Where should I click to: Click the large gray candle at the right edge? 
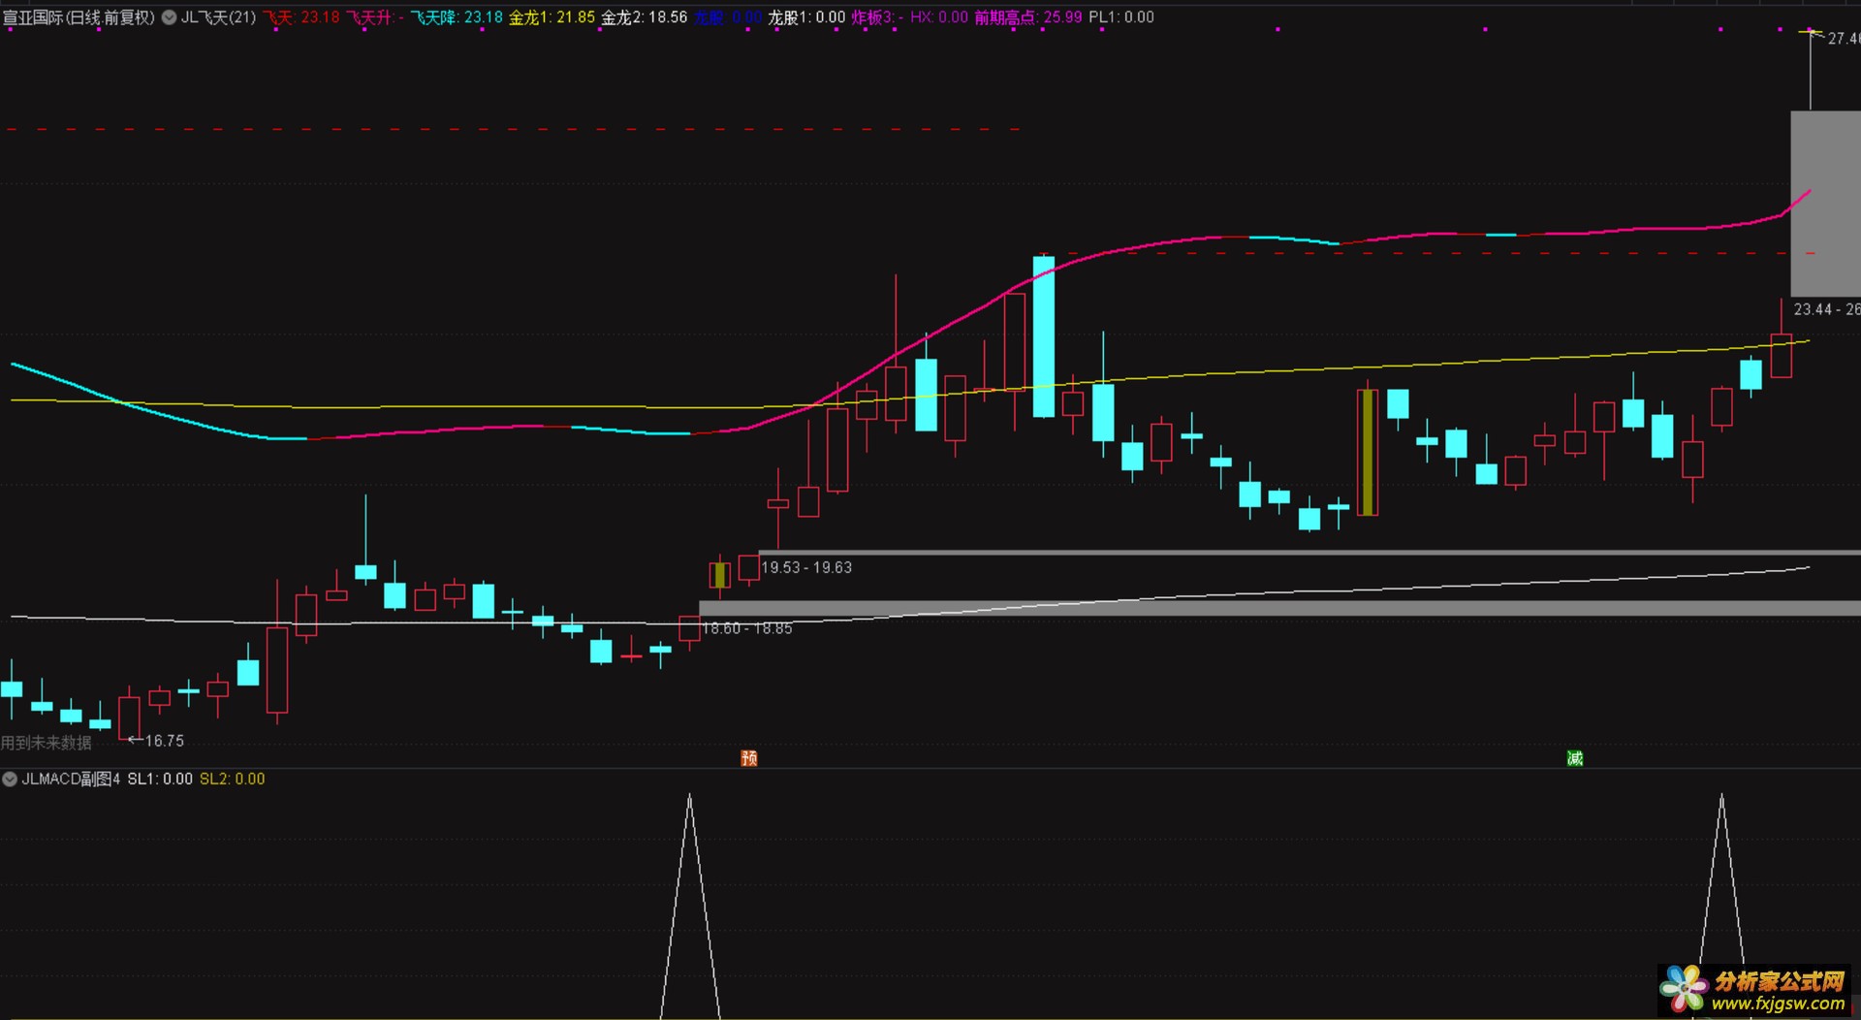pos(1825,204)
